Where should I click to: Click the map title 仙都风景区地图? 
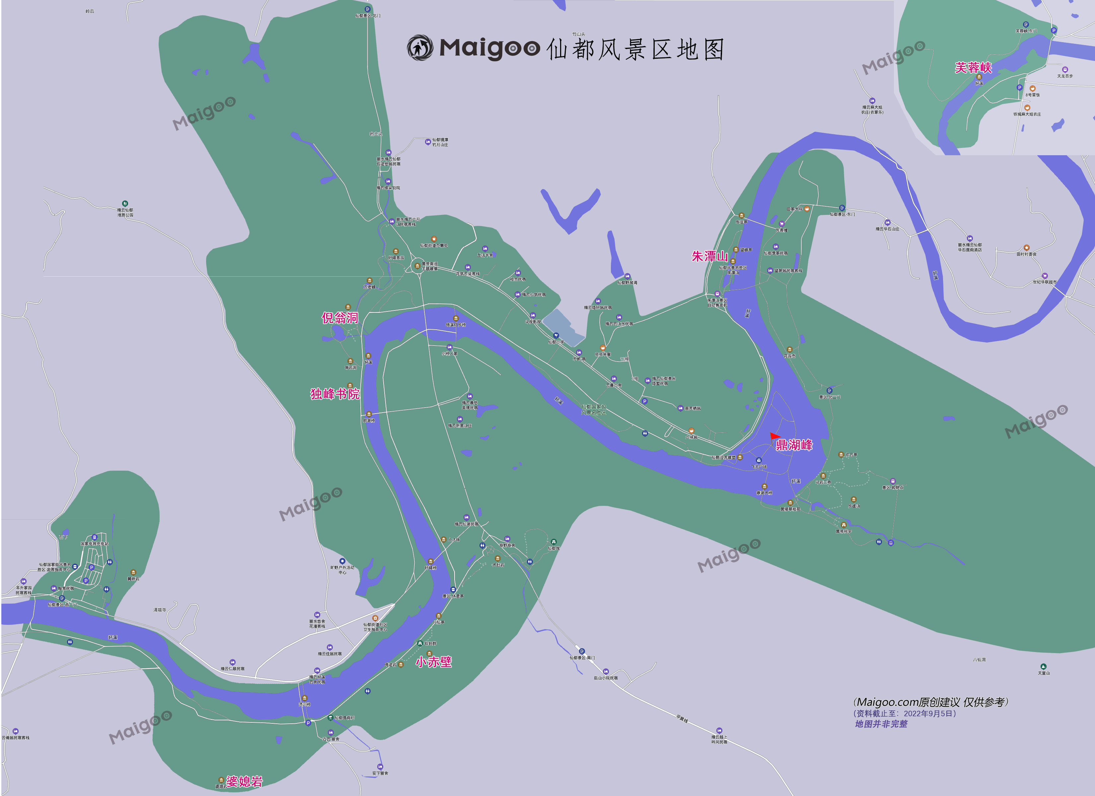pyautogui.click(x=635, y=49)
